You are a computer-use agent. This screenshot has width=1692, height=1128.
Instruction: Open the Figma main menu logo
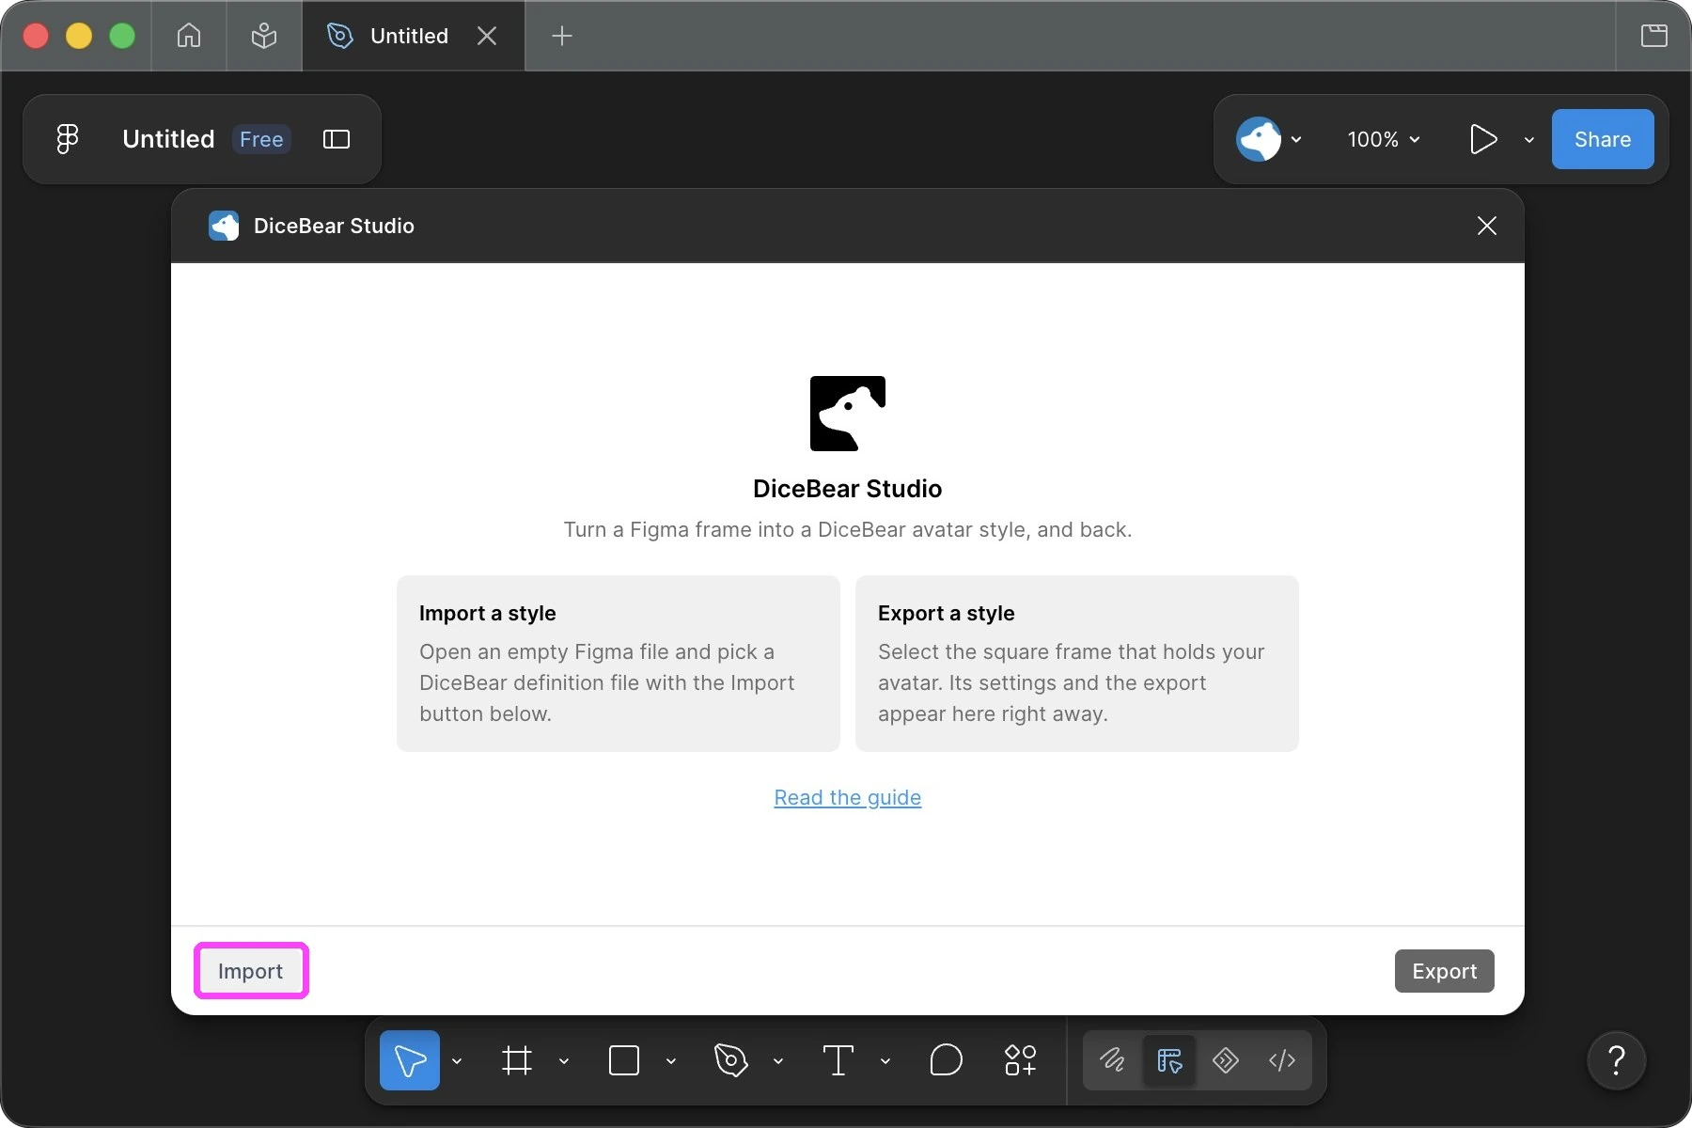pos(67,139)
